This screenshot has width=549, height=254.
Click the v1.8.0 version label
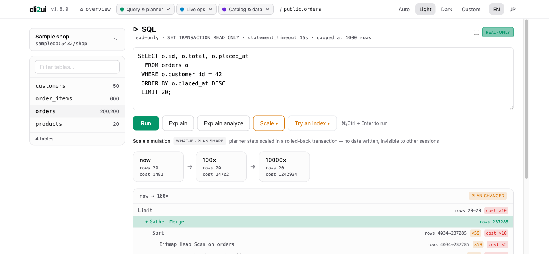click(x=60, y=9)
